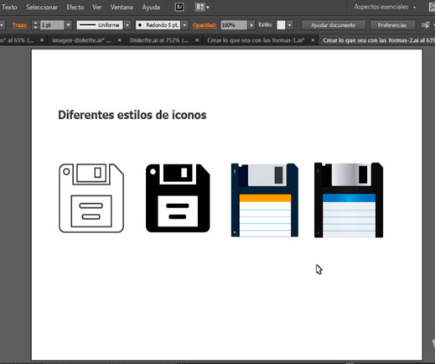
Task: Switch to Crear lo que sea con las formas-2.ai tab
Action: point(378,40)
